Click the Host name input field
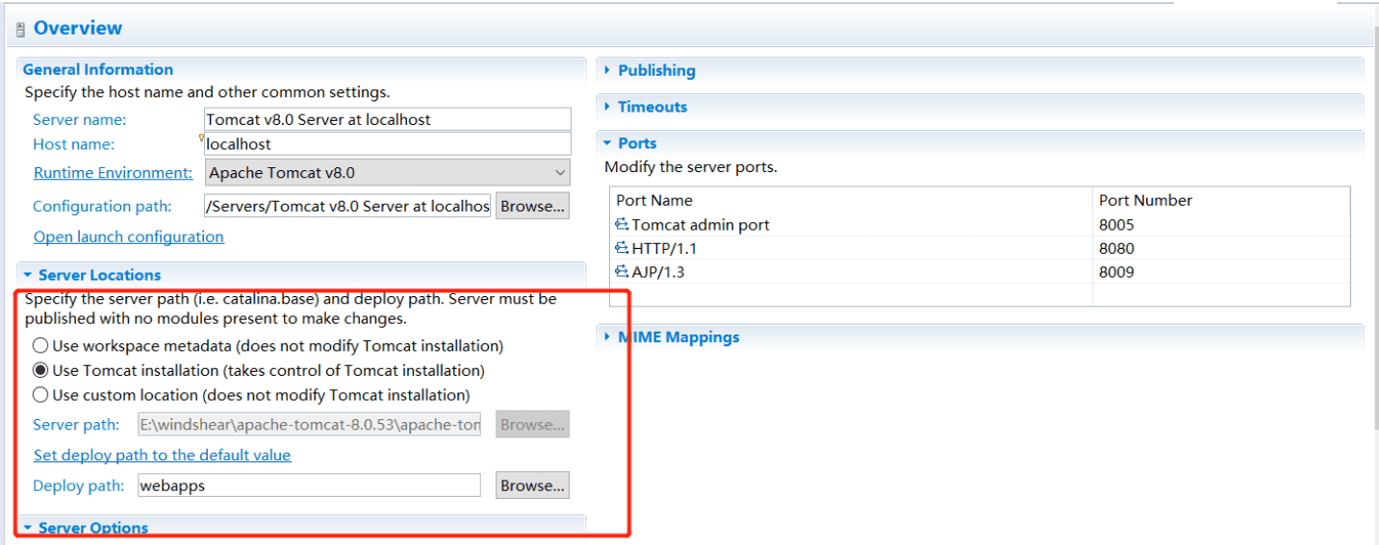1379x545 pixels. tap(388, 143)
